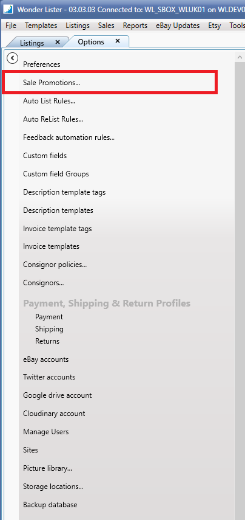The width and height of the screenshot is (245, 520).
Task: Click the scrollbar up arrow
Action: click(240, 57)
